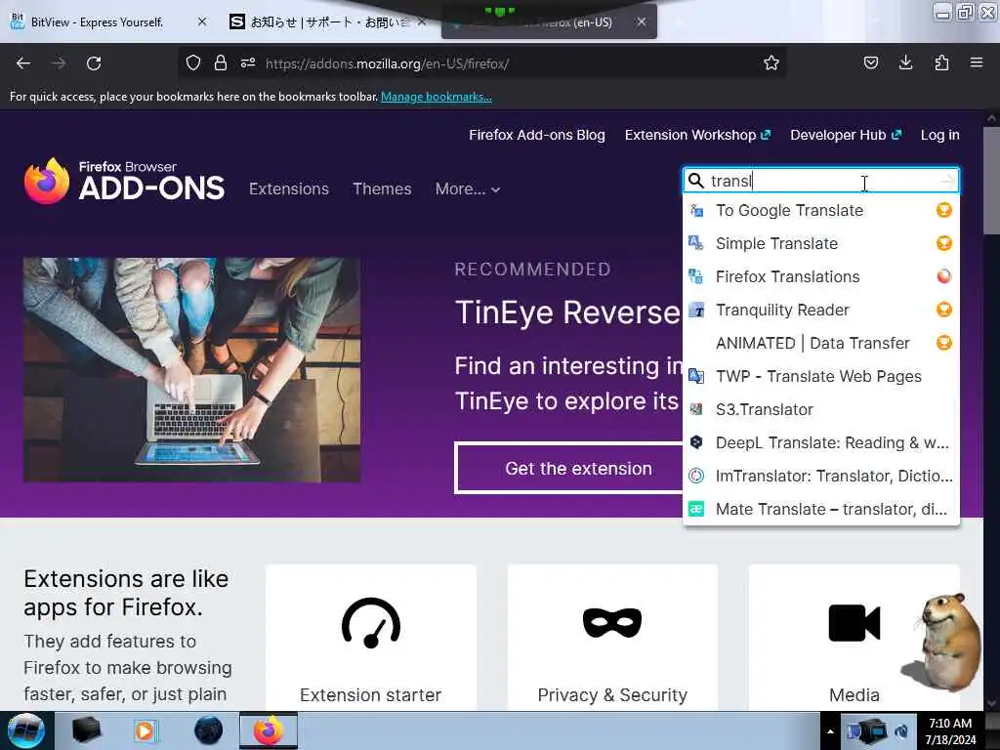Open Extension starter category card
The height and width of the screenshot is (750, 1000).
(x=371, y=638)
